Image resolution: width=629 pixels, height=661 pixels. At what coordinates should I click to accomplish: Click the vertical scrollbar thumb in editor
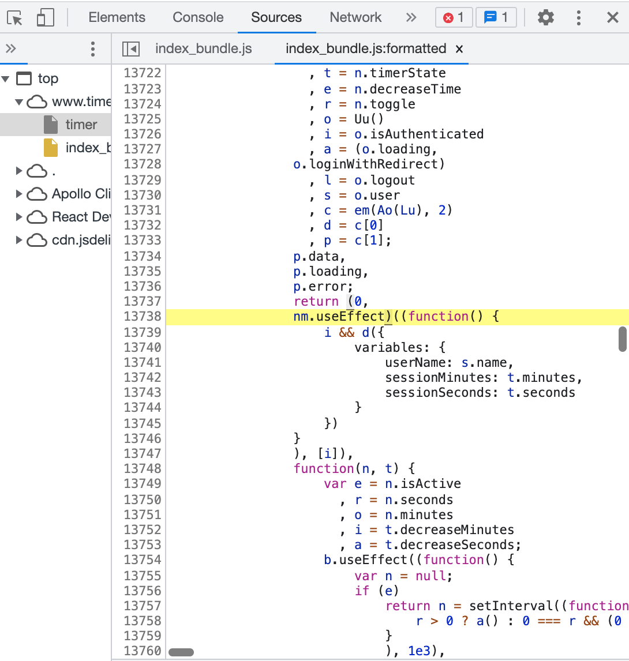coord(623,339)
